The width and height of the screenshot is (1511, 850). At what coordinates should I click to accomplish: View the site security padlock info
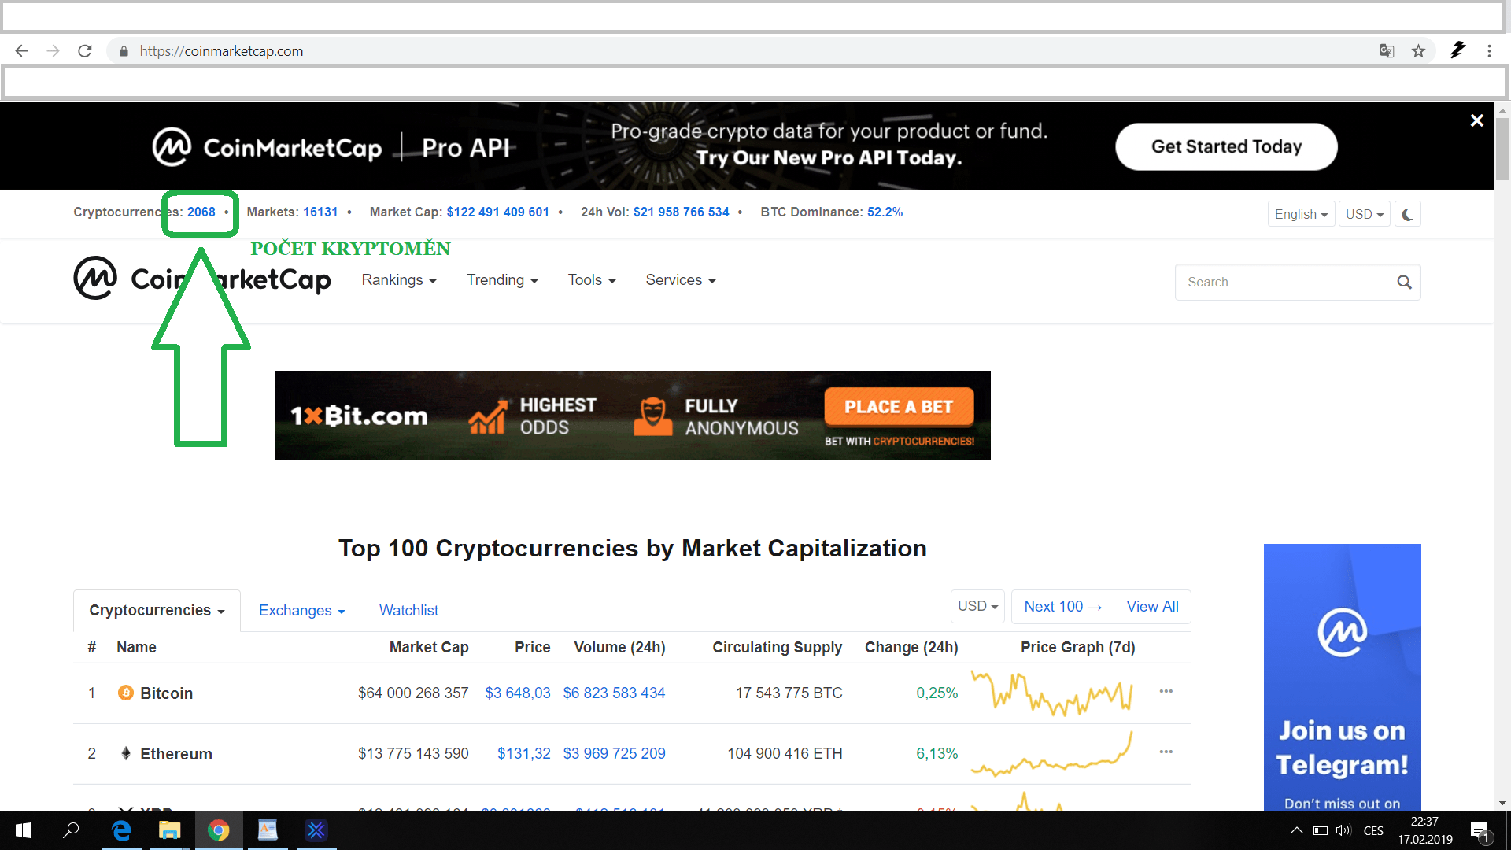pyautogui.click(x=124, y=51)
